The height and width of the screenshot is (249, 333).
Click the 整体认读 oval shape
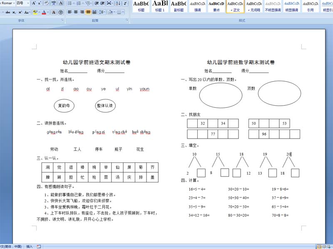tap(105, 106)
